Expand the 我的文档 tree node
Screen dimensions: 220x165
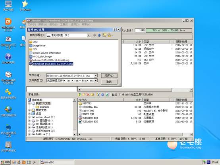(29, 110)
